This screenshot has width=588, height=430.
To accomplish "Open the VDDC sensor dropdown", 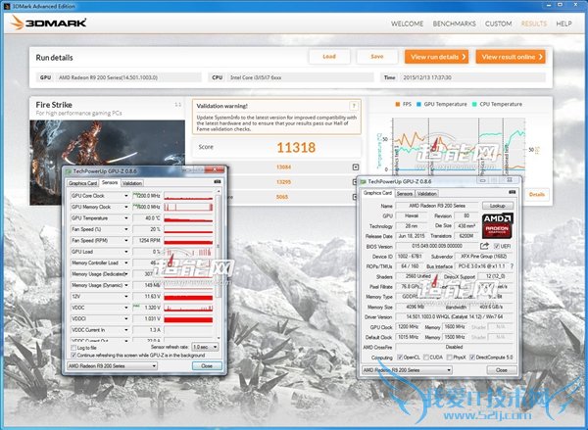I will coord(126,308).
